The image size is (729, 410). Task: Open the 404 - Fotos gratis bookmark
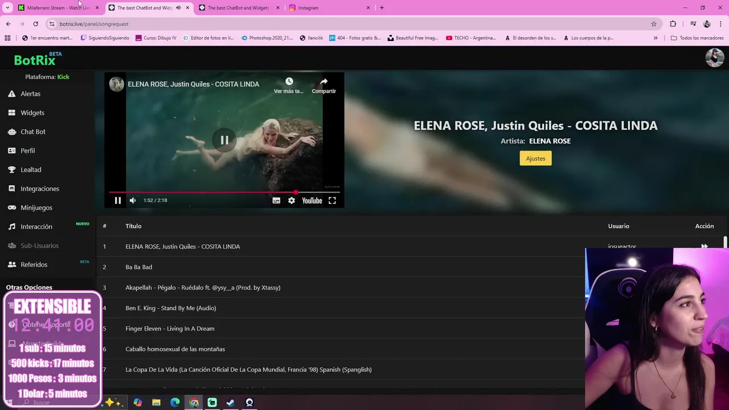click(x=355, y=38)
